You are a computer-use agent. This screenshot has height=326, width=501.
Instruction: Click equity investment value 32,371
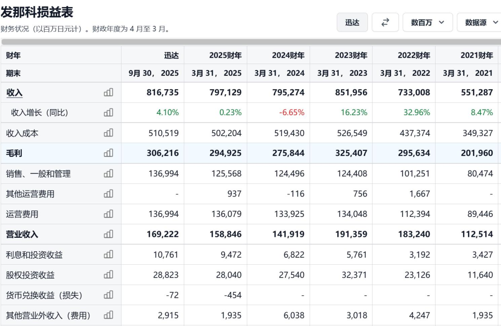pyautogui.click(x=354, y=274)
